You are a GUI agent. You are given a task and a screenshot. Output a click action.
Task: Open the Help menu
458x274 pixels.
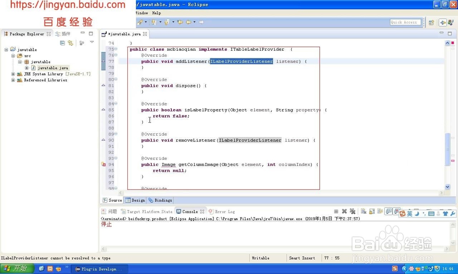(x=156, y=13)
